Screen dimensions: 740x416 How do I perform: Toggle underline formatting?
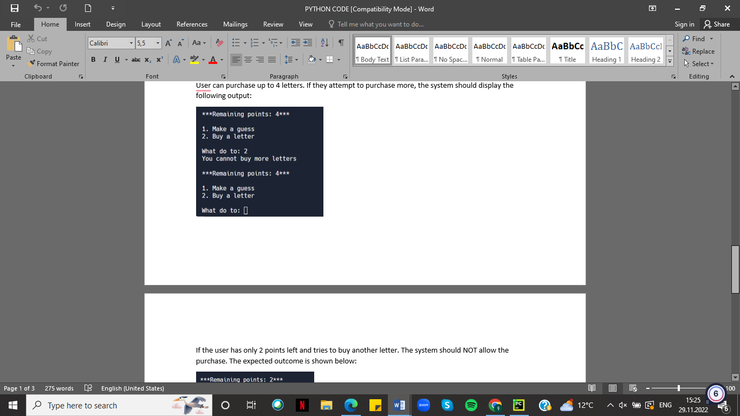[x=117, y=60]
